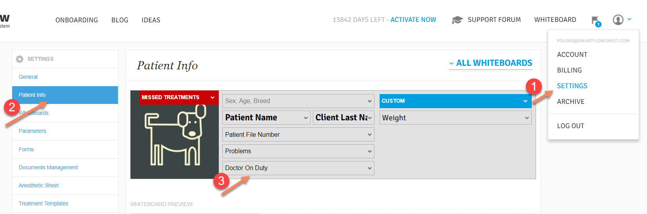Expand the blue Custom dropdown
Image resolution: width=647 pixels, height=214 pixels.
tap(455, 101)
